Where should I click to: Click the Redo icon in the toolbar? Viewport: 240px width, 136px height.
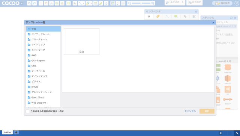pos(34,3)
